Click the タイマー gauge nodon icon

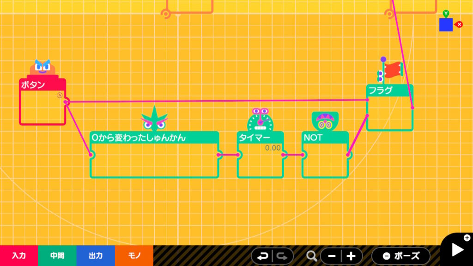[260, 121]
